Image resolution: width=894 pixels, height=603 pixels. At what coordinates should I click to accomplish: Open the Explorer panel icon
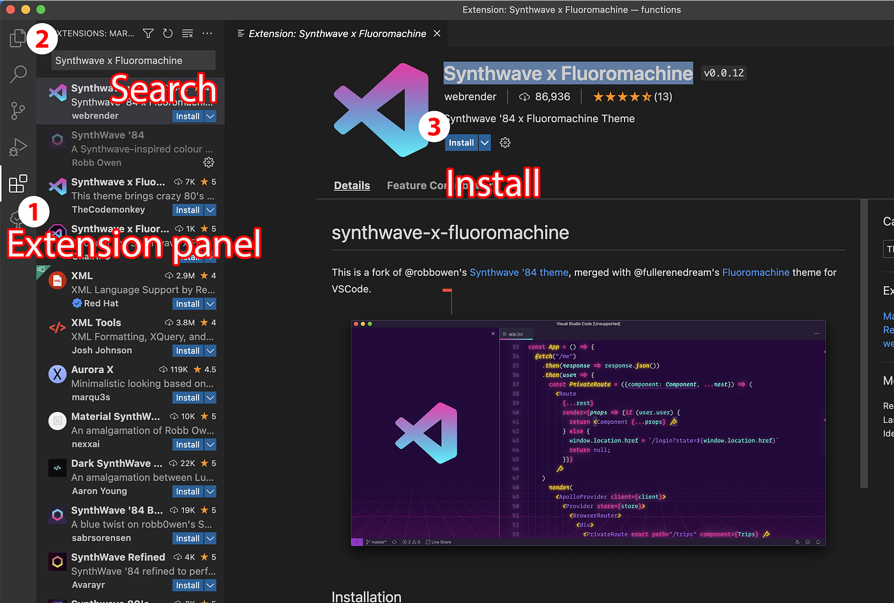pos(17,38)
